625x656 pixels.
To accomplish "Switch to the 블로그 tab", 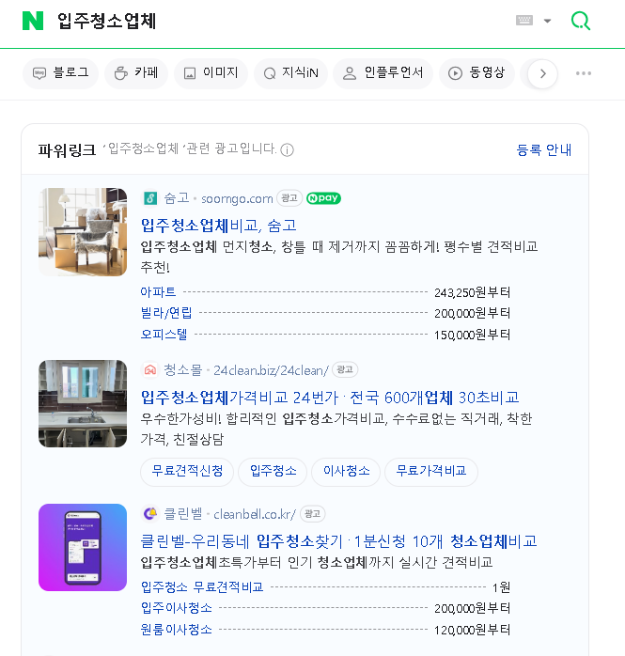I will [61, 73].
